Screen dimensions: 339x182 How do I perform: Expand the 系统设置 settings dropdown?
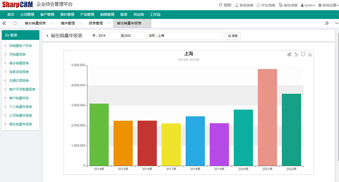pyautogui.click(x=327, y=5)
